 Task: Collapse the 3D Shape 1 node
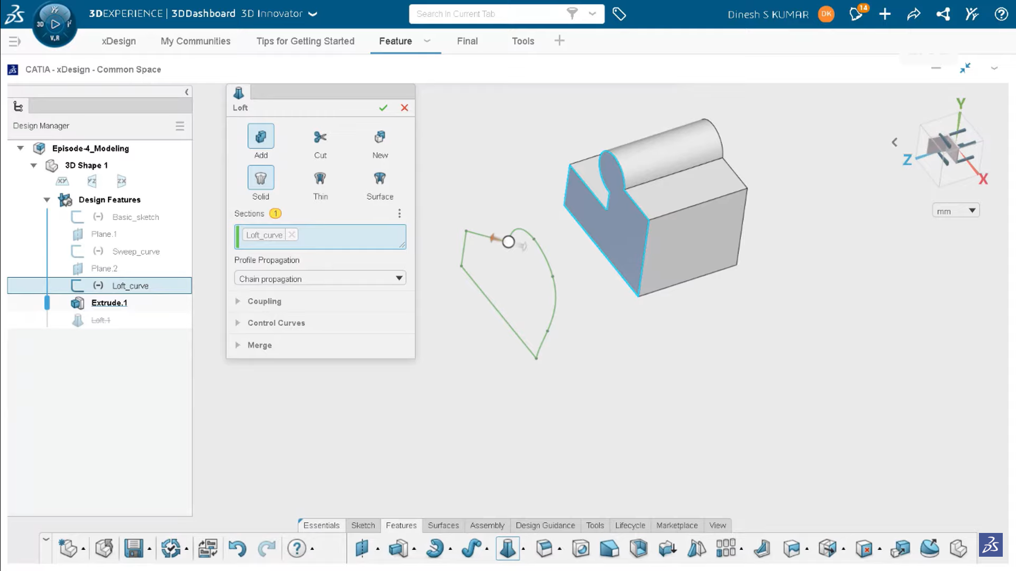[x=34, y=165]
